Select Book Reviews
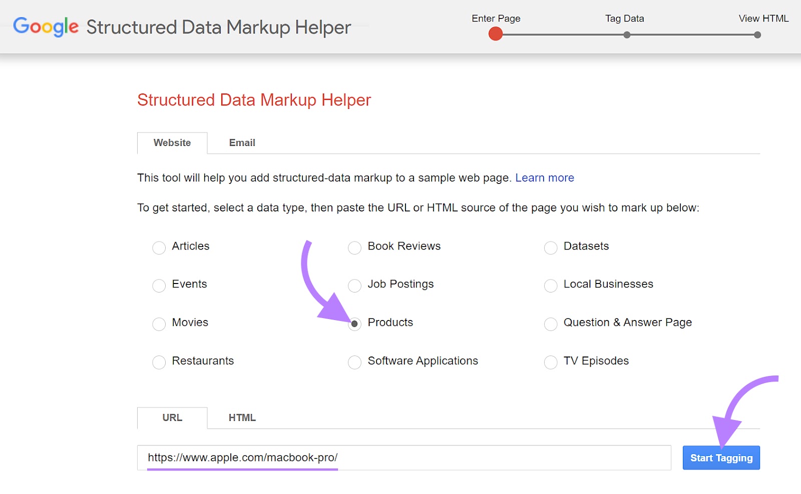The height and width of the screenshot is (494, 801). coord(354,247)
